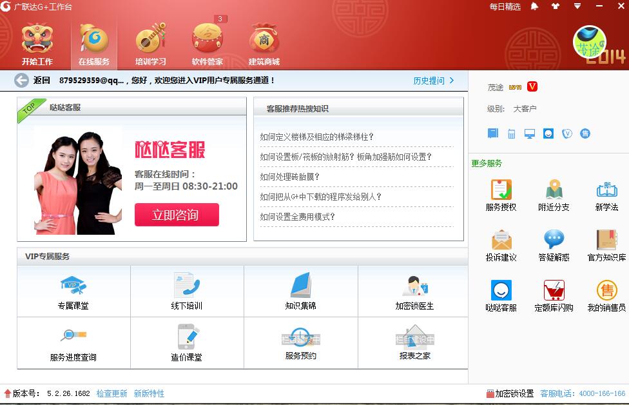Image resolution: width=629 pixels, height=405 pixels.
Task: Click the blue book icon under 级别
Action: point(492,133)
